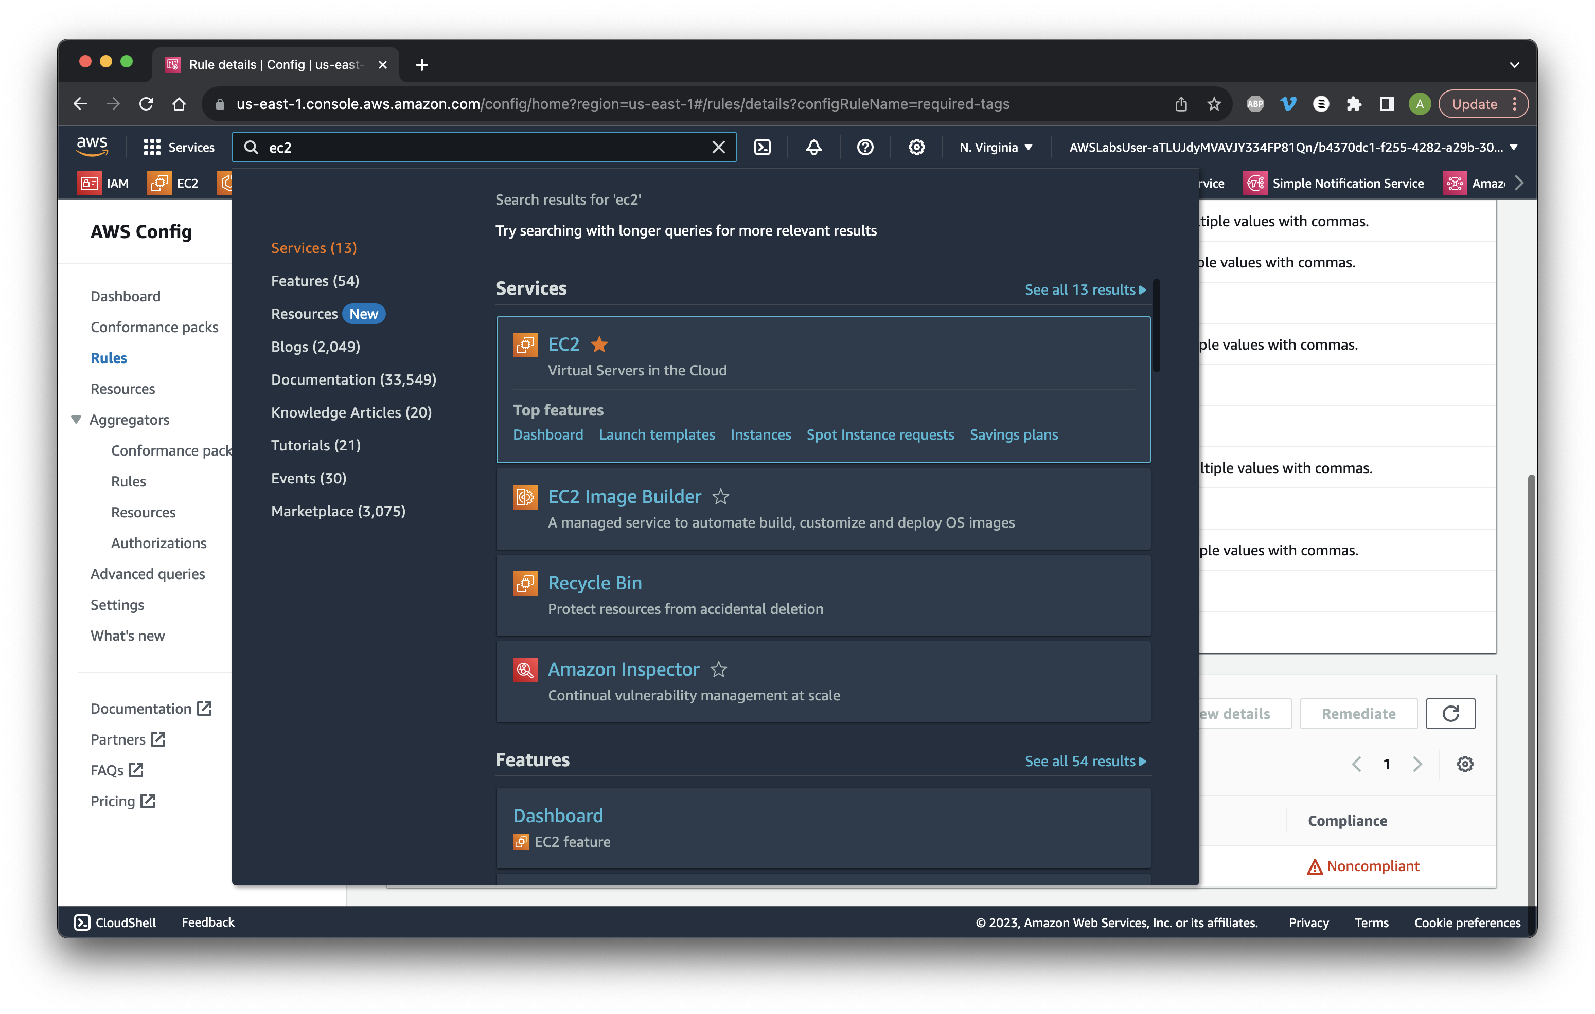Screen dimensions: 1595x1014
Task: Open the N. Virginia region dropdown
Action: [996, 147]
